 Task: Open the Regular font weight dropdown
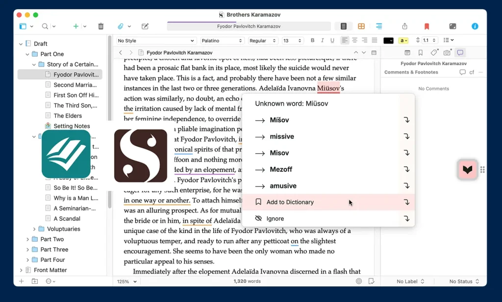[263, 41]
